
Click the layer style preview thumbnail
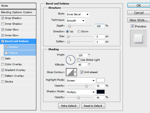pos(138,39)
